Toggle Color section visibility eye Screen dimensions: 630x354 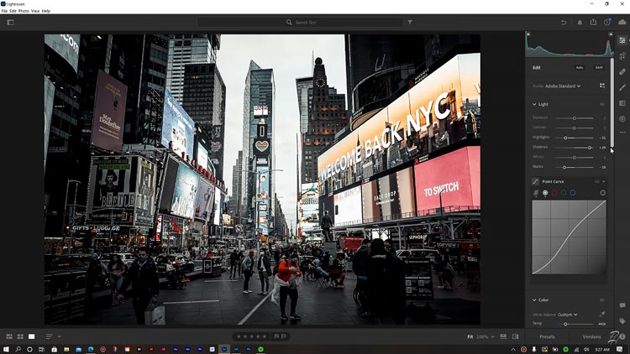point(602,299)
